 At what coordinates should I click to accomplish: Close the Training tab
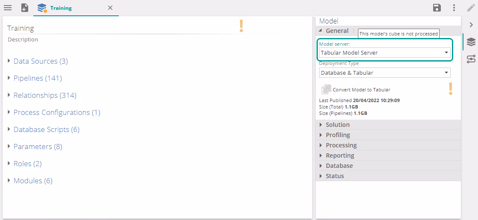pos(110,8)
